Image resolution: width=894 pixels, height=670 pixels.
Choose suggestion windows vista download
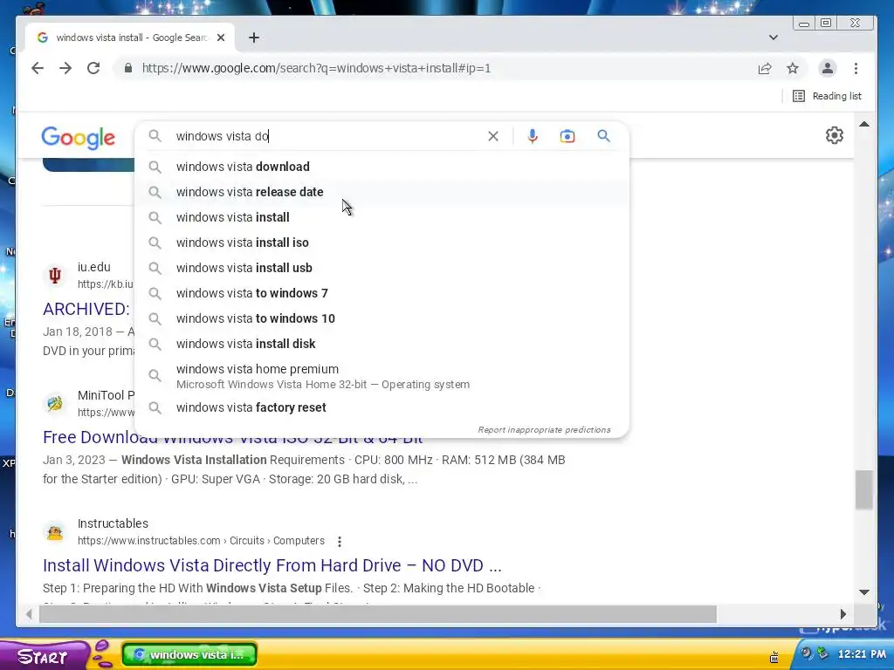[x=382, y=167]
